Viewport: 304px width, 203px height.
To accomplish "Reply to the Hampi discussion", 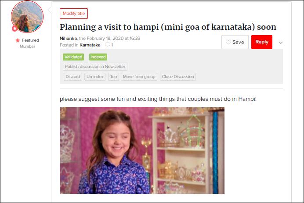I will pyautogui.click(x=262, y=42).
